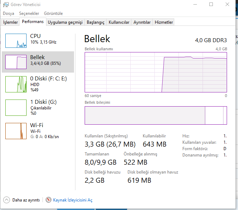Click the 'Daha az ayrıntı' button label
238x210 pixels.
26,200
